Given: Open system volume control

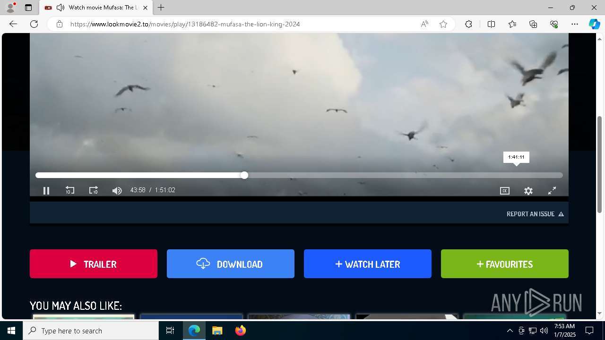Looking at the screenshot, I should [x=544, y=331].
